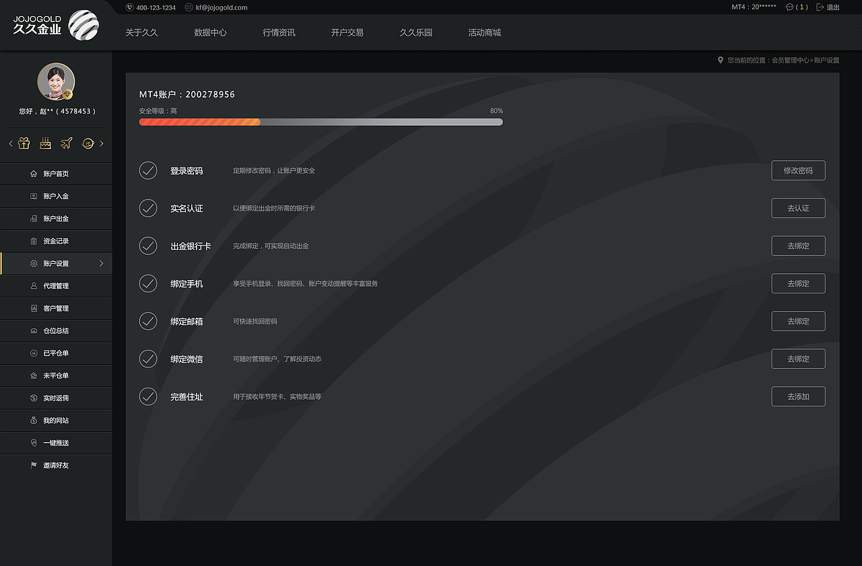Click the 您好,赵** (4578453) greeting
862x566 pixels.
pyautogui.click(x=57, y=111)
